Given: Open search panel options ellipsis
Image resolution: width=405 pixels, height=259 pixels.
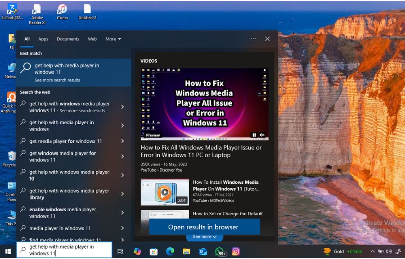Looking at the screenshot, I should click(x=253, y=39).
